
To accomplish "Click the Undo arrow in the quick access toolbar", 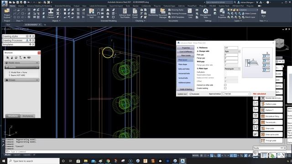I will pyautogui.click(x=29, y=2).
